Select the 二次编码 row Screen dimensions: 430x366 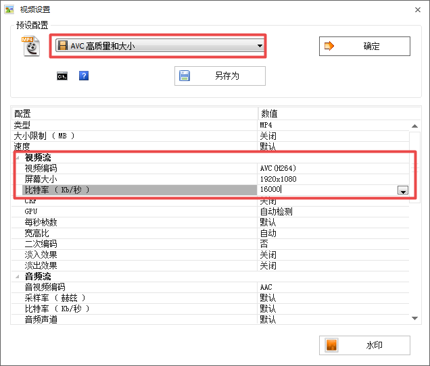coord(135,244)
